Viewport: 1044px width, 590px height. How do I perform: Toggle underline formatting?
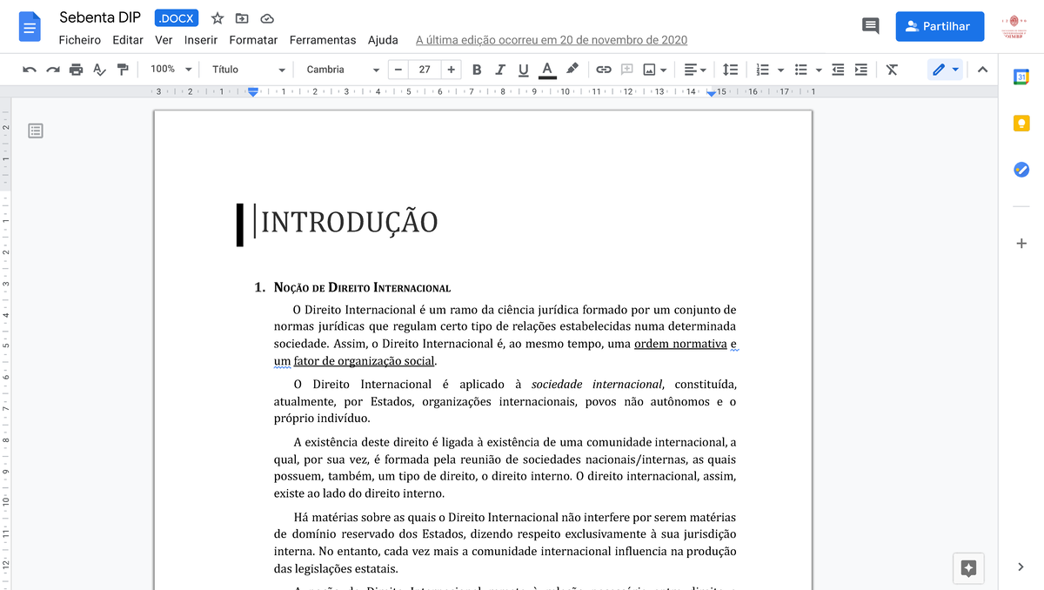(523, 69)
